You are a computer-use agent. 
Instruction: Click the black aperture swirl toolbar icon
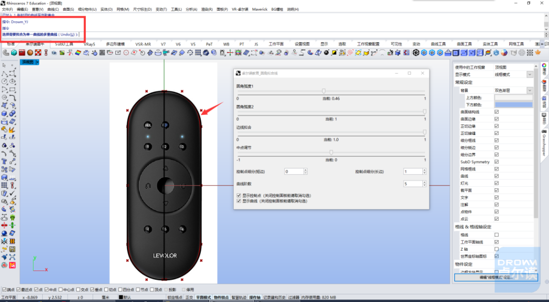pos(416,53)
